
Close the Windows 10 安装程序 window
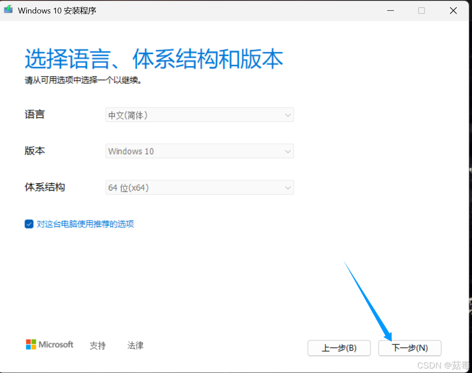[x=453, y=10]
